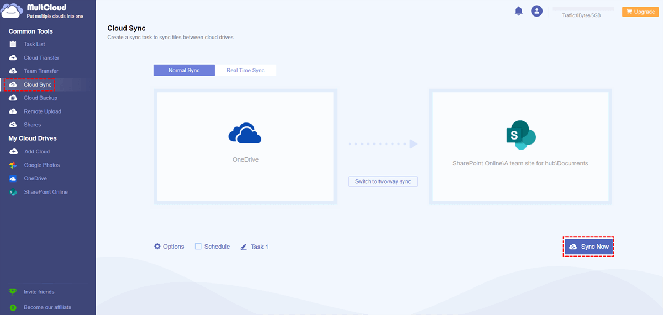
Task: Click Switch to two-way sync button
Action: 383,181
